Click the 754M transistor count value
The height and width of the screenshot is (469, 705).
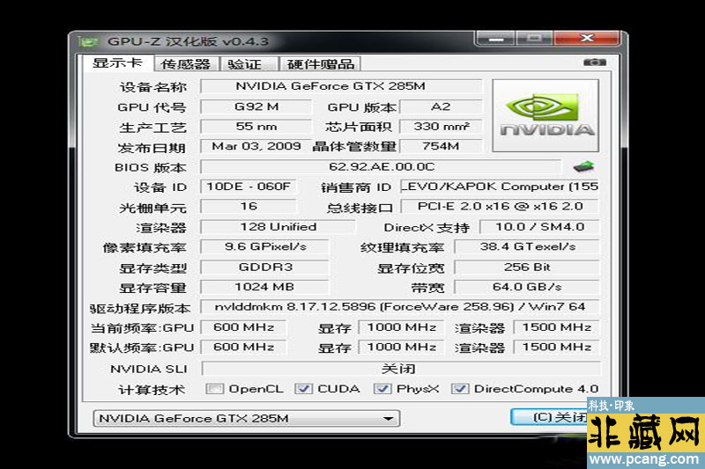pyautogui.click(x=441, y=146)
